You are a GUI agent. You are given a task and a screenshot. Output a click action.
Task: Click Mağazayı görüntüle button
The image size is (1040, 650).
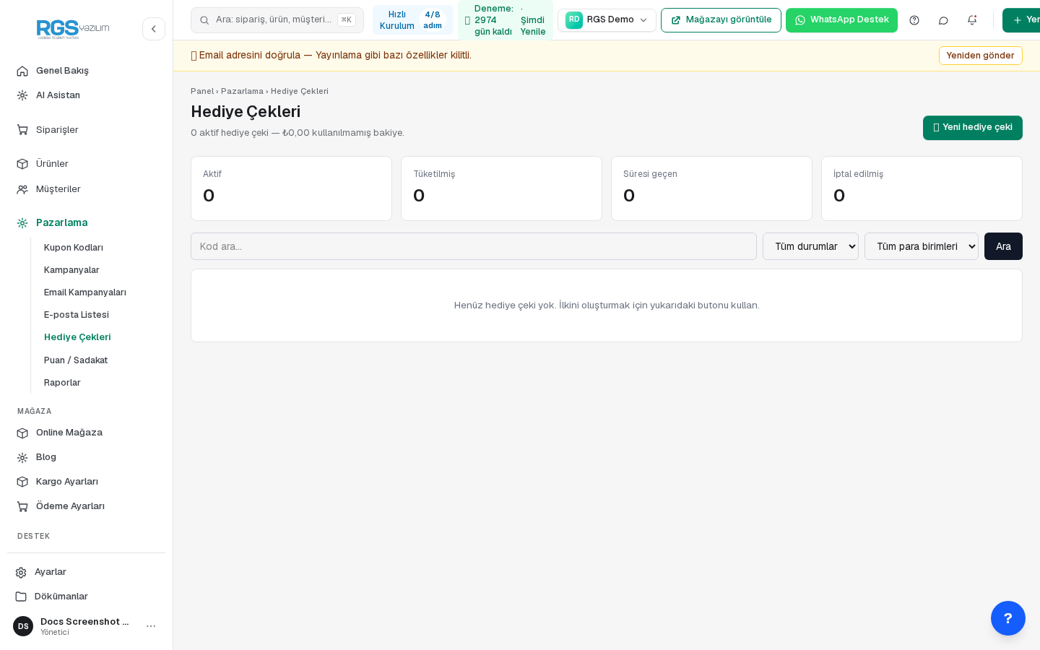[721, 20]
